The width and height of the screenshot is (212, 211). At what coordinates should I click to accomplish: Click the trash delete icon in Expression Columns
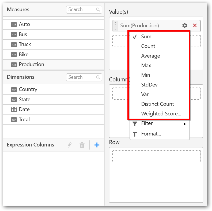pos(82,145)
